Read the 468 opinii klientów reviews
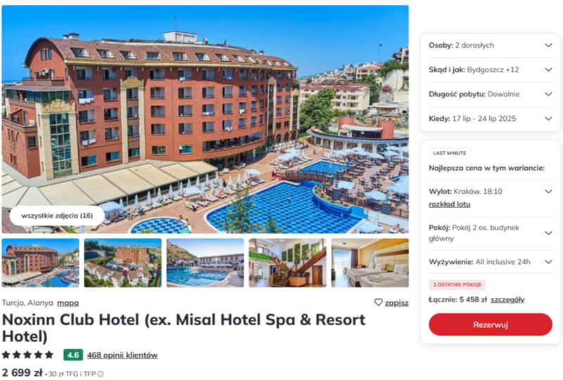 [122, 355]
